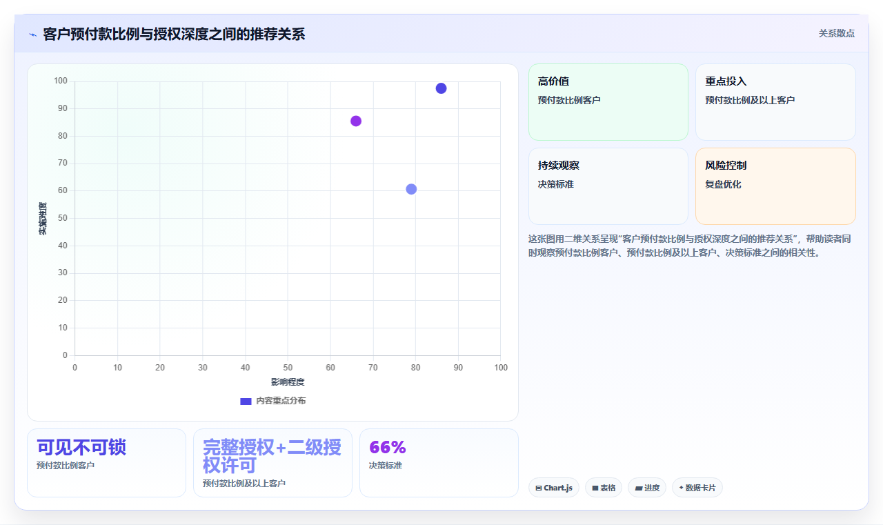Click the 影响程度 x-axis title

tap(288, 382)
